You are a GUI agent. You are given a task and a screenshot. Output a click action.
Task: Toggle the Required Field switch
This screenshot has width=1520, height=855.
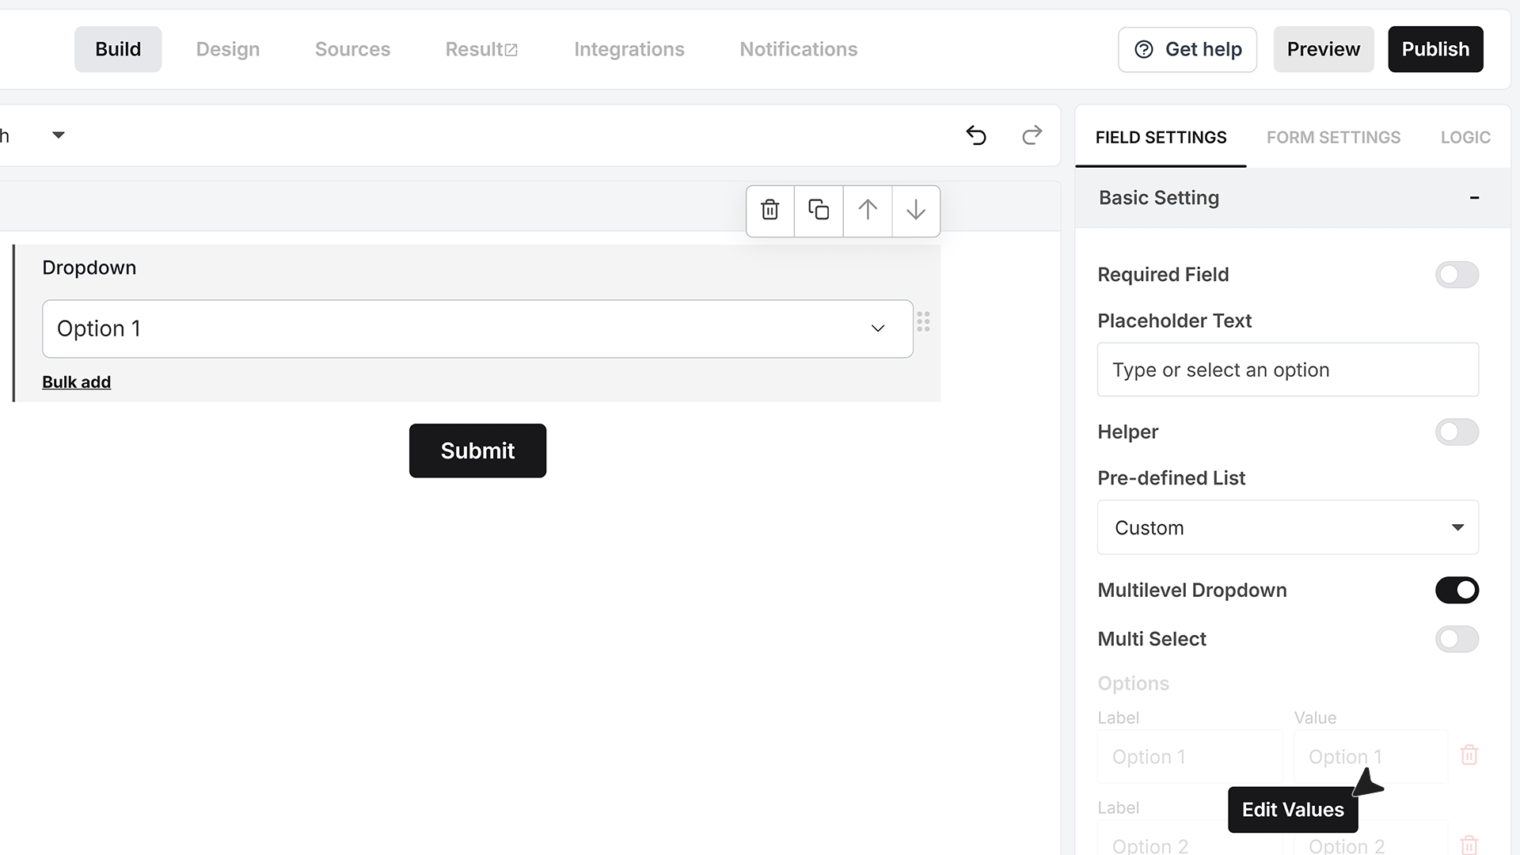(x=1457, y=275)
